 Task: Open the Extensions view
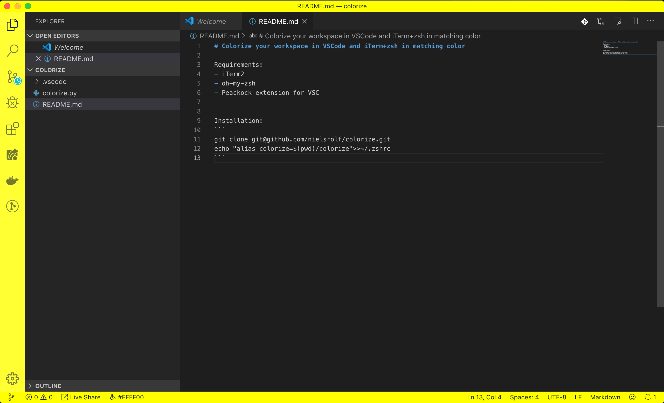coord(12,129)
